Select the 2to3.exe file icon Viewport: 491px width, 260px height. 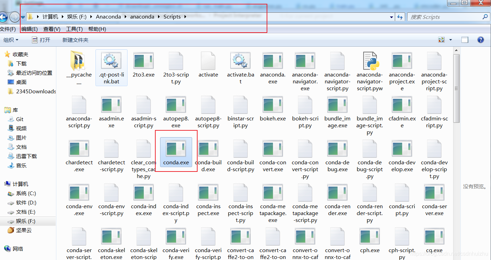coord(144,61)
